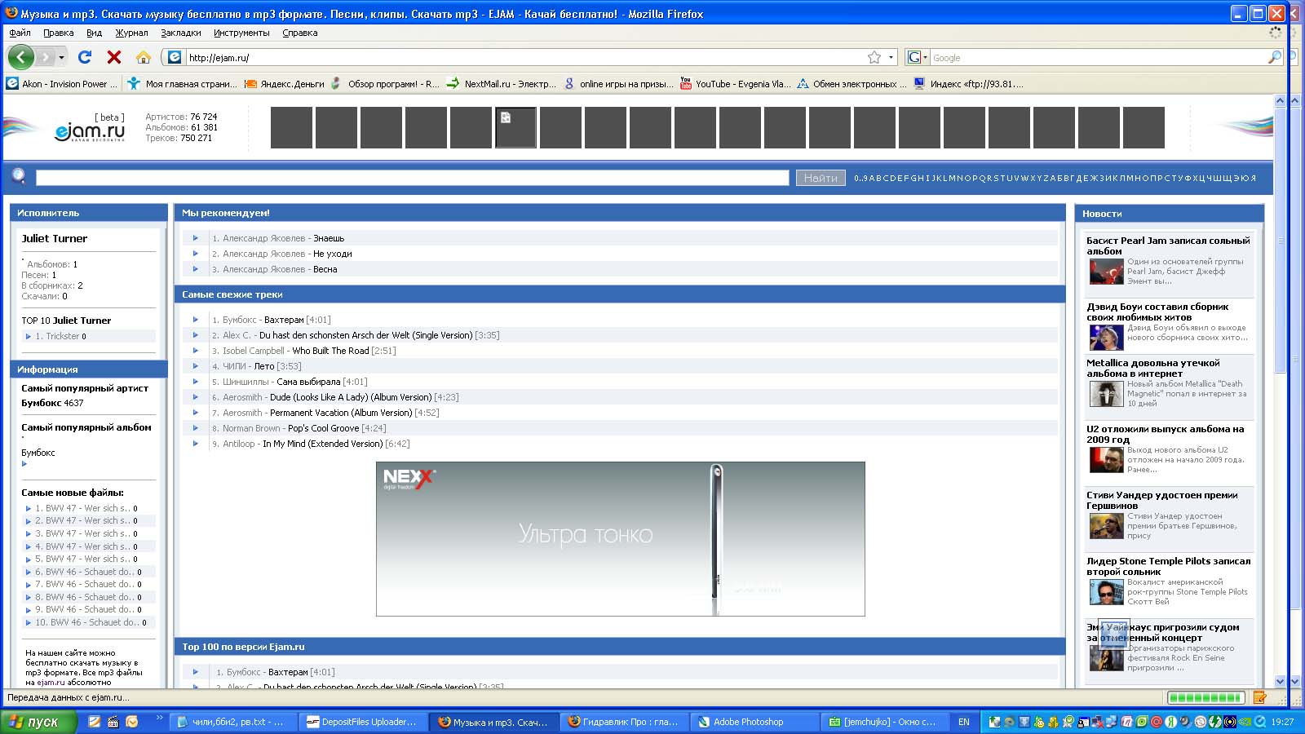Open the Правка menu
This screenshot has height=734, width=1305.
(59, 33)
